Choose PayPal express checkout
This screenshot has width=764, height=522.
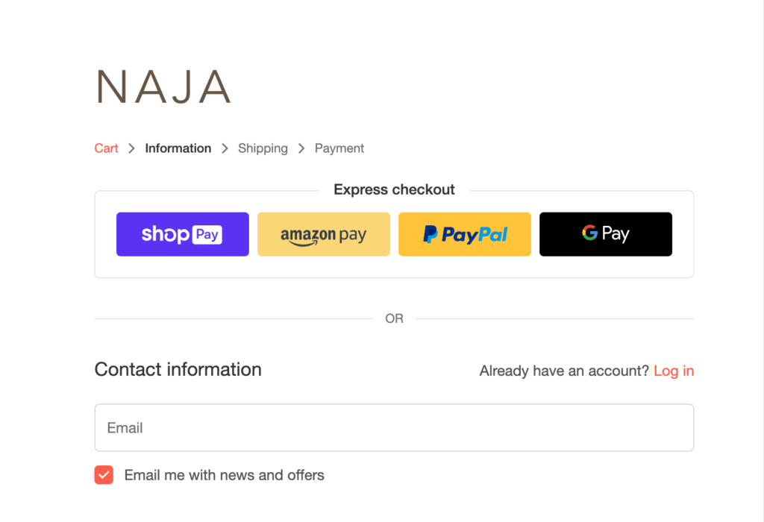(x=465, y=234)
